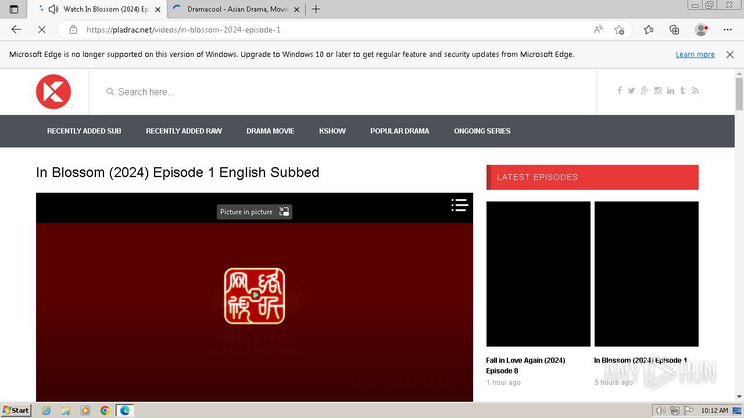Open the Windows Start menu

point(16,410)
